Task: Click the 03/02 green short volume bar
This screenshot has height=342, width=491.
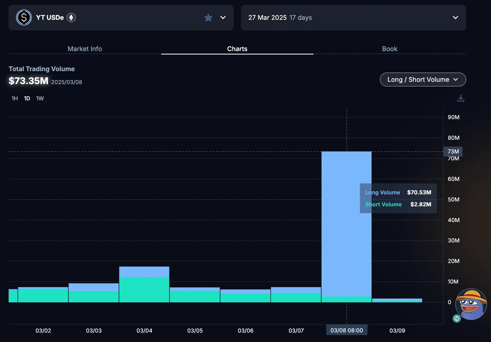Action: [x=43, y=295]
